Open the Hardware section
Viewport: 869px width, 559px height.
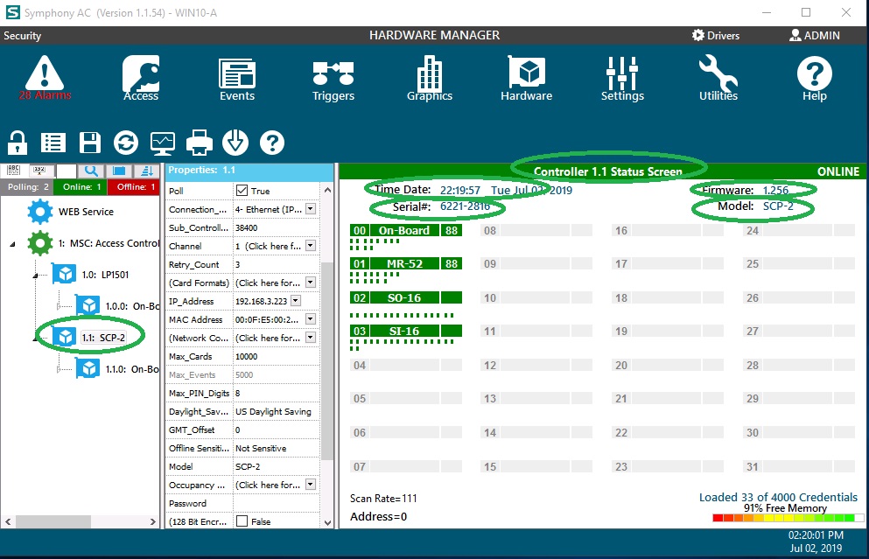point(527,78)
